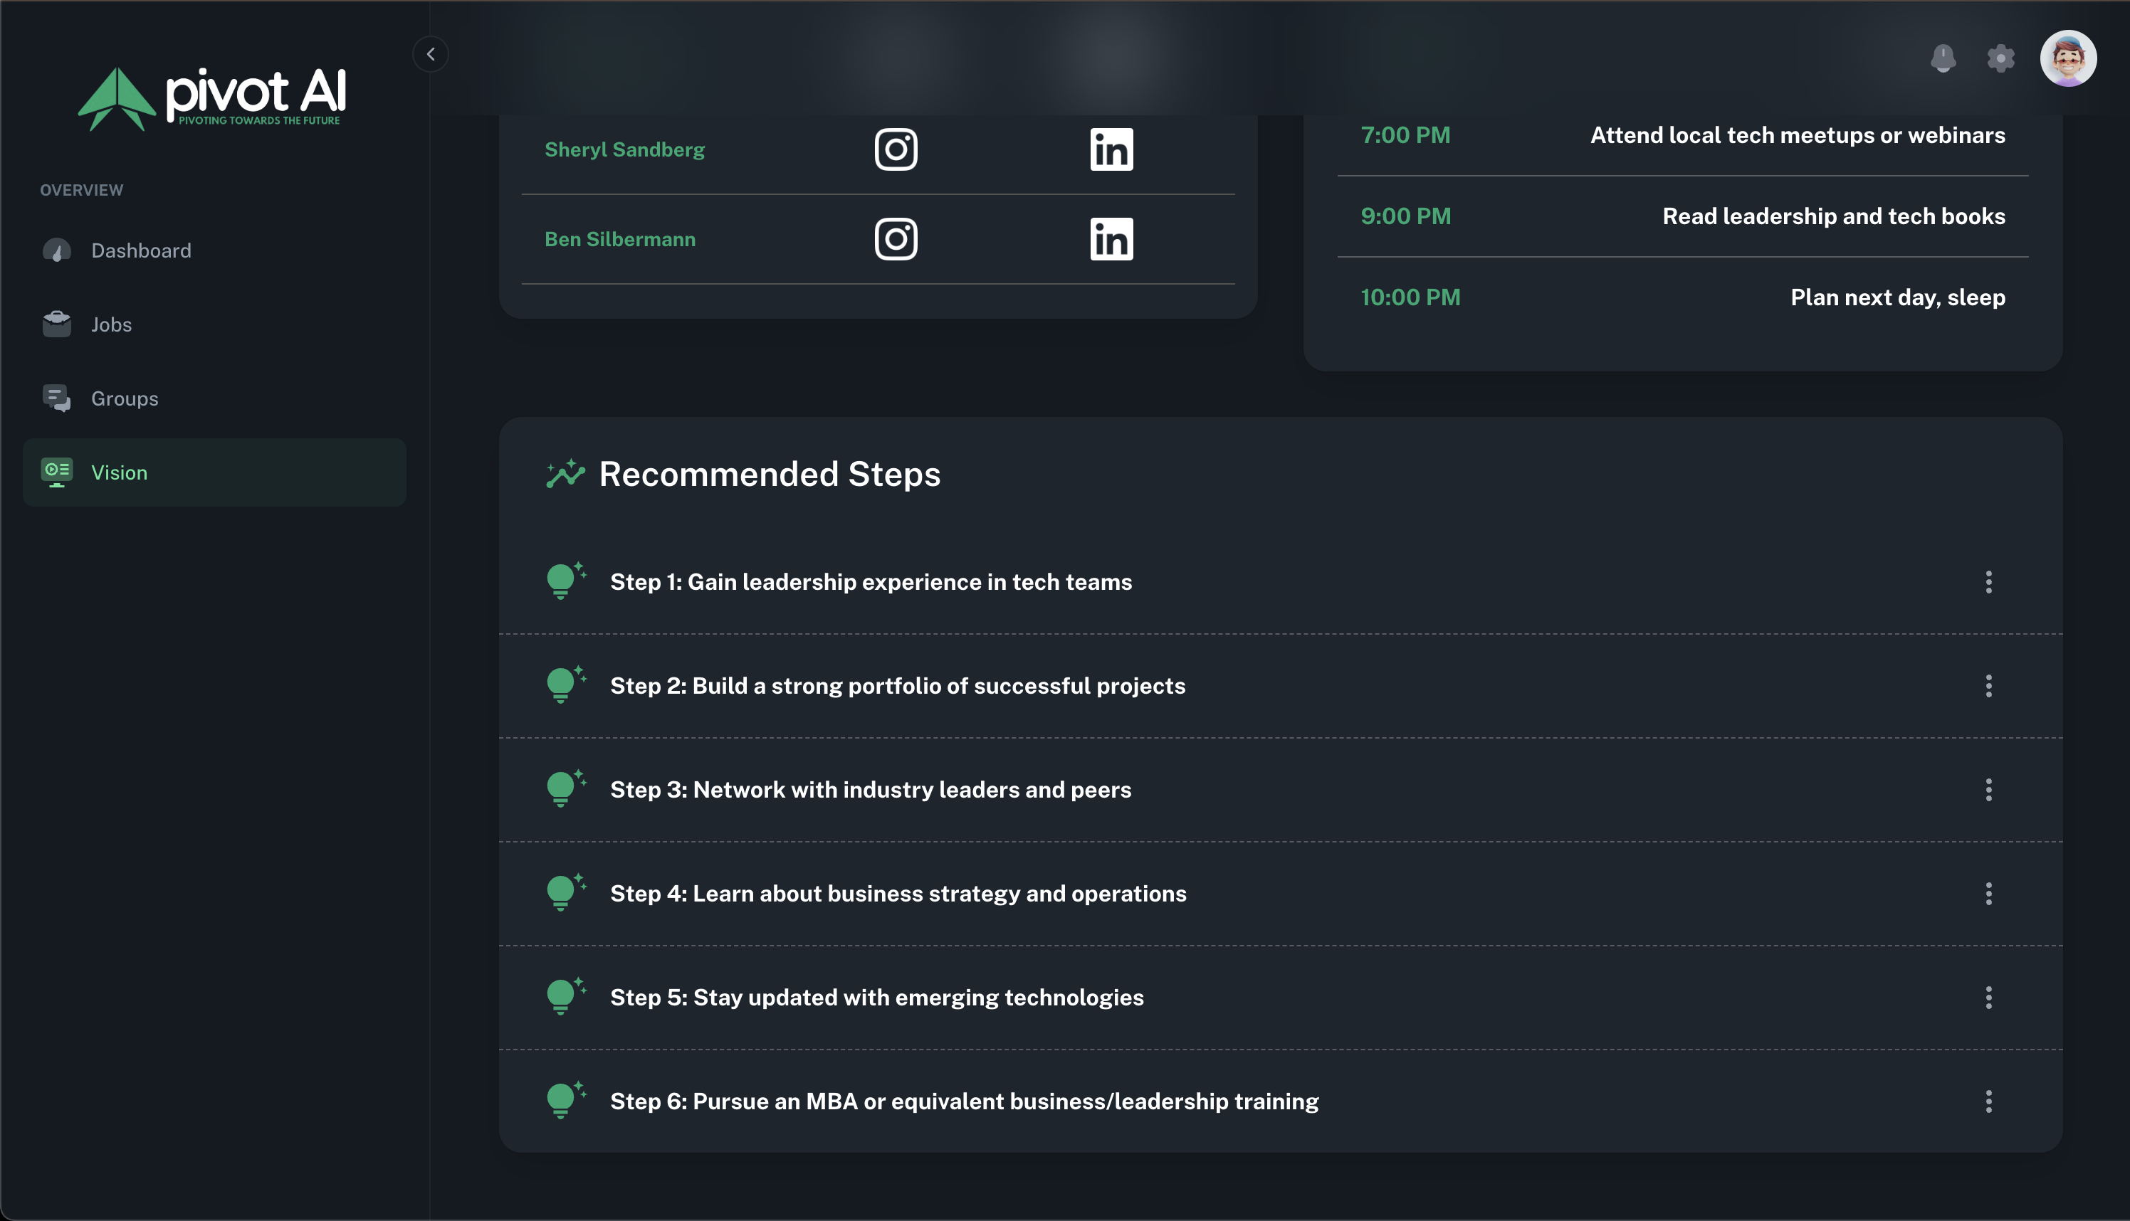Open the options menu for Step 6
Viewport: 2130px width, 1221px height.
(x=1988, y=1101)
